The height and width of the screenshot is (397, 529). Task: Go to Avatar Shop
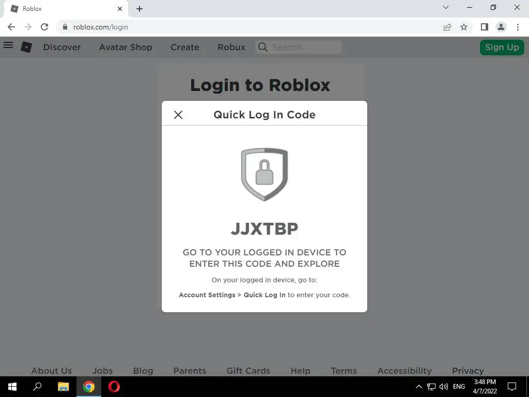pyautogui.click(x=126, y=47)
